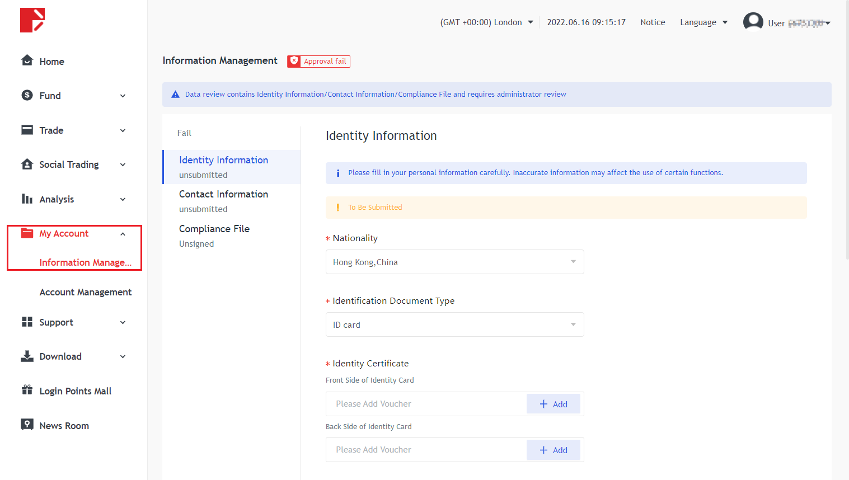Open the timezone London dropdown

pyautogui.click(x=486, y=22)
